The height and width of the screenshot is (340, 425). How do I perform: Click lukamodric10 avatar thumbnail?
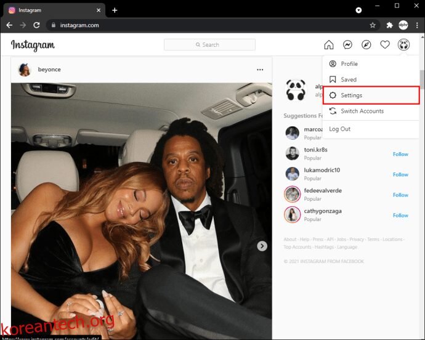click(292, 174)
